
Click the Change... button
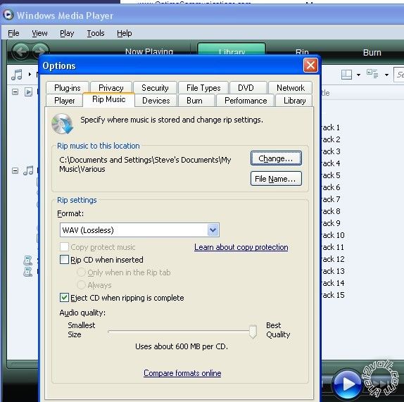click(x=276, y=158)
